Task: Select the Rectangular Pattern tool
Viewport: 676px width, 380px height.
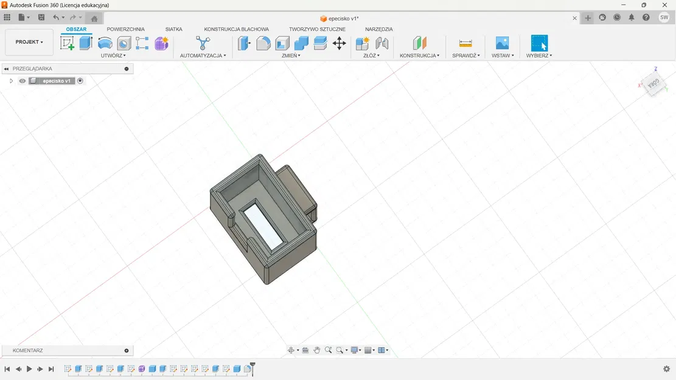Action: click(142, 43)
